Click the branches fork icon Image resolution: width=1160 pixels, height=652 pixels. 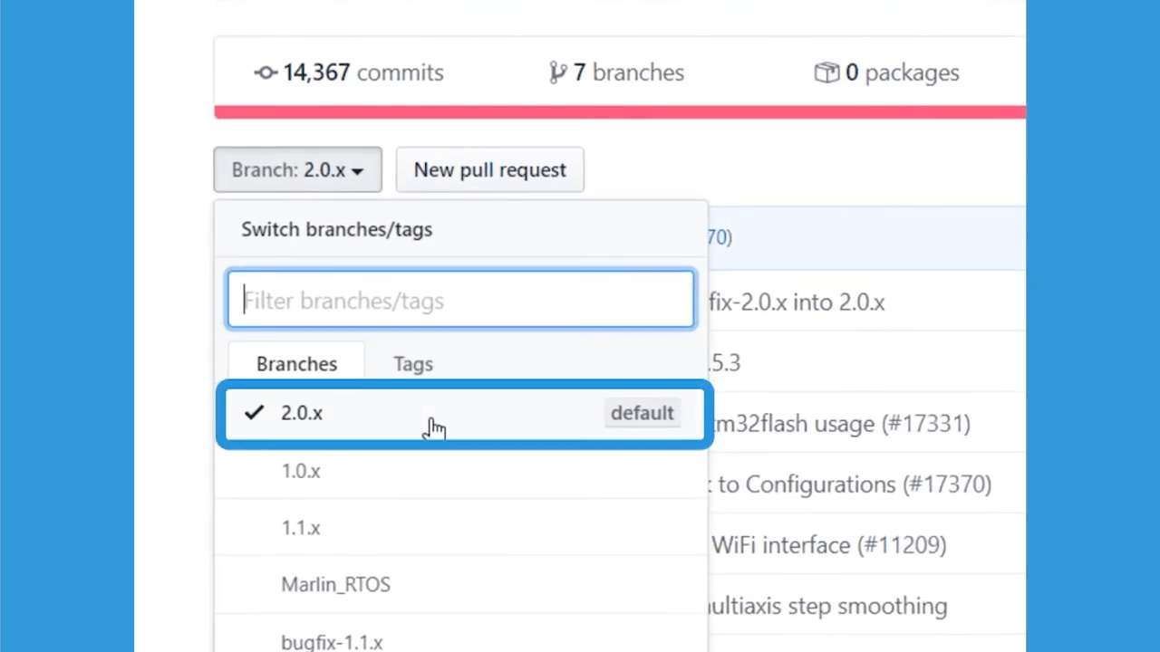(x=558, y=72)
